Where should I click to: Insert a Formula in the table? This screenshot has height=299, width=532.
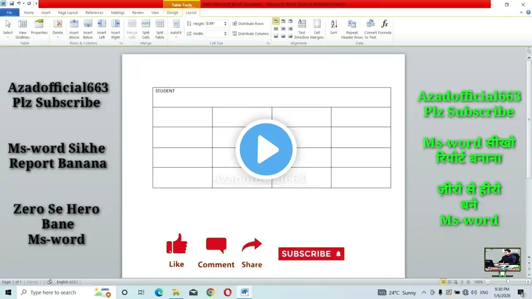coord(385,27)
